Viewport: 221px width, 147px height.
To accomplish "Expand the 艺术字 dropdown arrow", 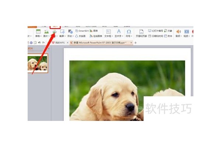I will click(123, 36).
